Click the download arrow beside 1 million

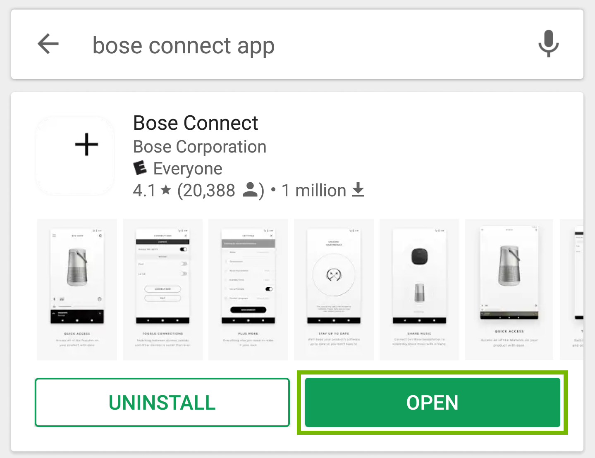pyautogui.click(x=358, y=190)
